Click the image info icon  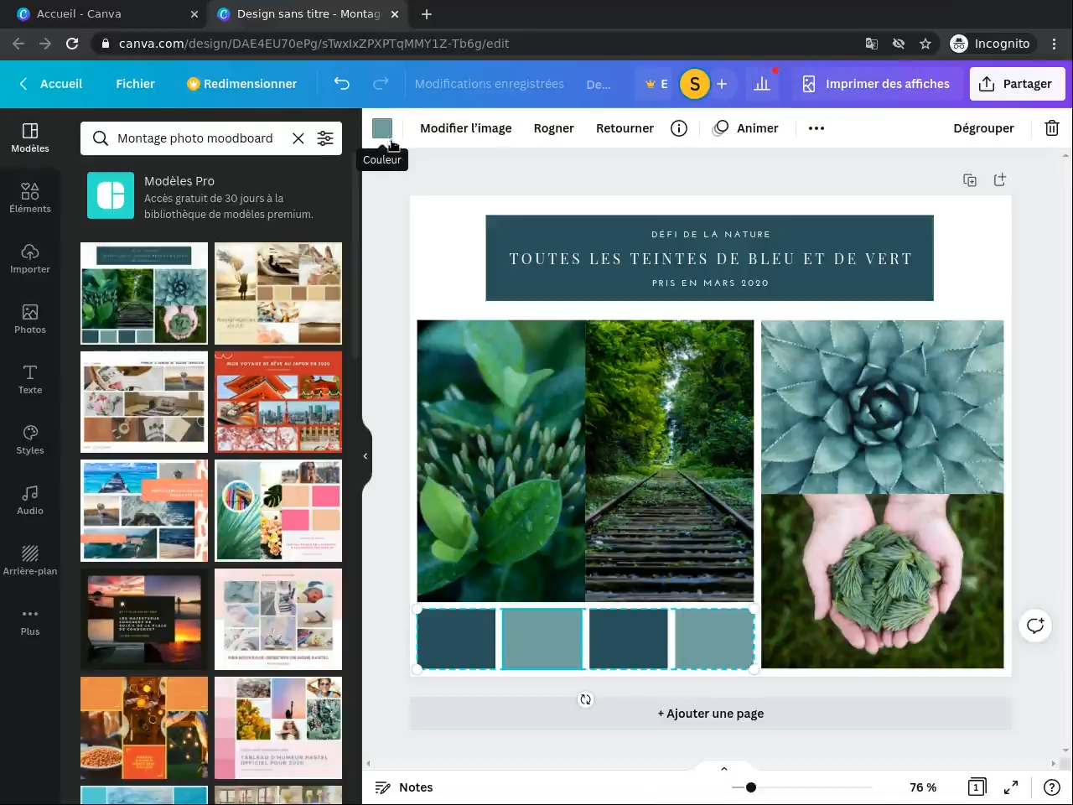[679, 128]
